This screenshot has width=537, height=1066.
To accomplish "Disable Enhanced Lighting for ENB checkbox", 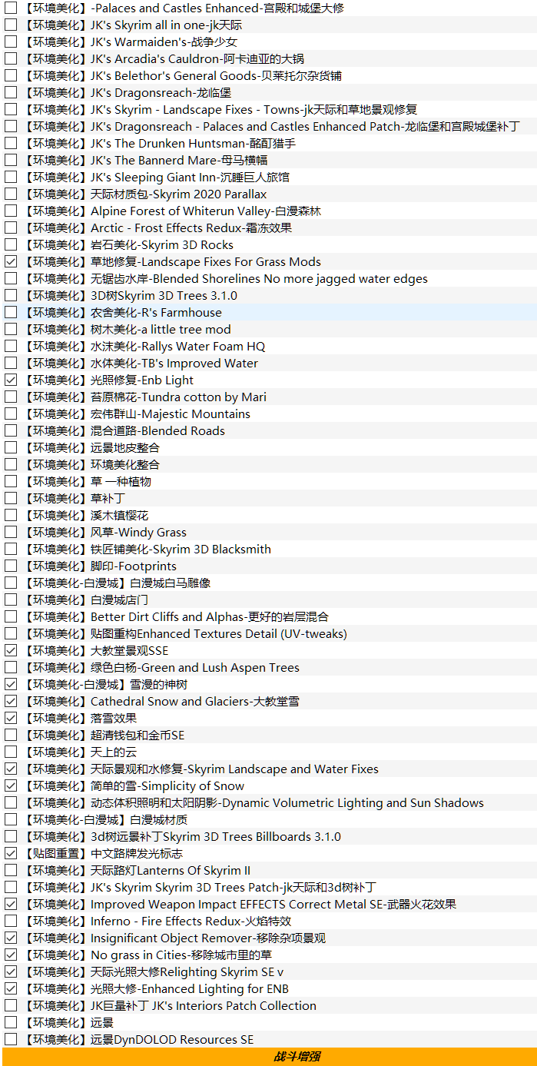I will 11,988.
